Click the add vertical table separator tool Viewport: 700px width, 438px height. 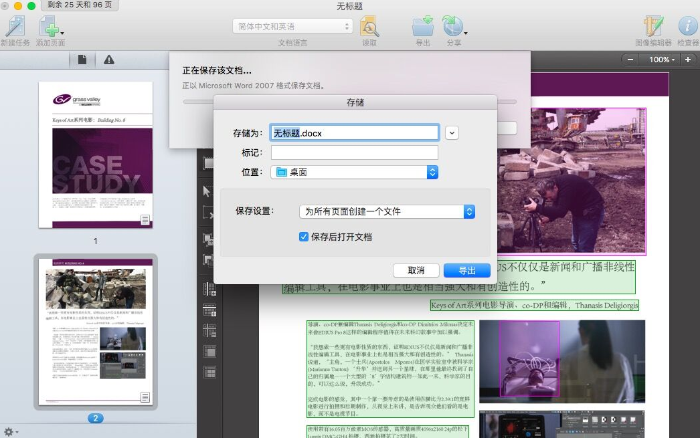[209, 289]
